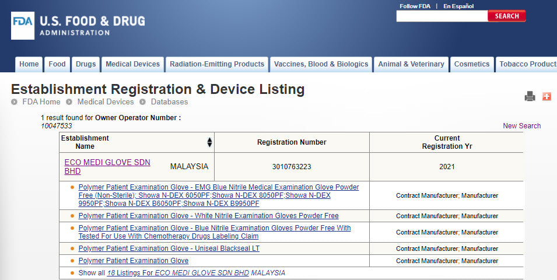Open the Uniseal Blackseal LT glove listing
Screen dimensions: 557x280
(169, 249)
